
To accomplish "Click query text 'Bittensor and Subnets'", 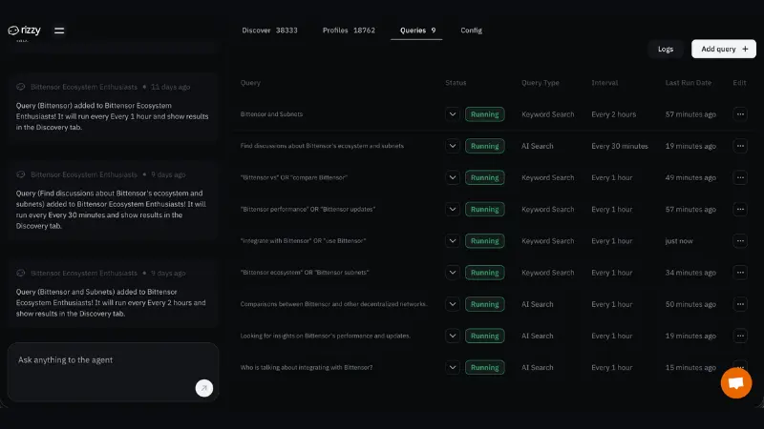I will (271, 114).
